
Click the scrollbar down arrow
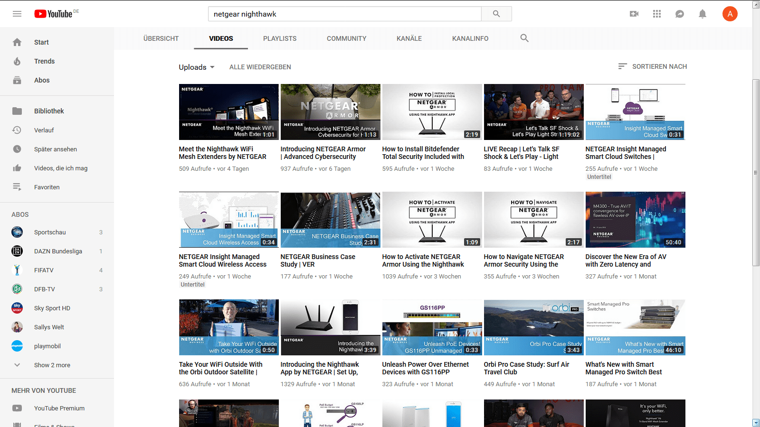(756, 423)
